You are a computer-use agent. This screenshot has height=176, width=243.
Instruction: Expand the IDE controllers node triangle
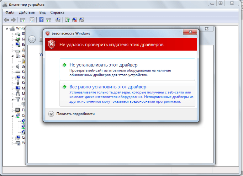click(x=13, y=34)
